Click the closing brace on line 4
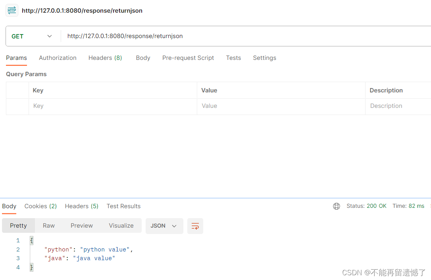The width and height of the screenshot is (431, 280). (x=32, y=267)
